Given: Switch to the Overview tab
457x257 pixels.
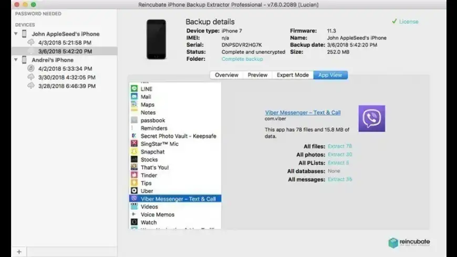Looking at the screenshot, I should [226, 75].
